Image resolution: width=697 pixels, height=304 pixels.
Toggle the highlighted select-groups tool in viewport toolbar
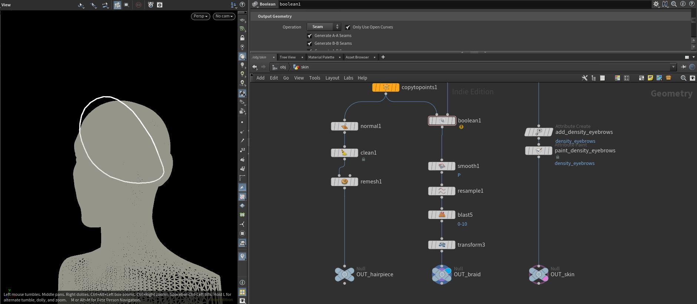117,5
